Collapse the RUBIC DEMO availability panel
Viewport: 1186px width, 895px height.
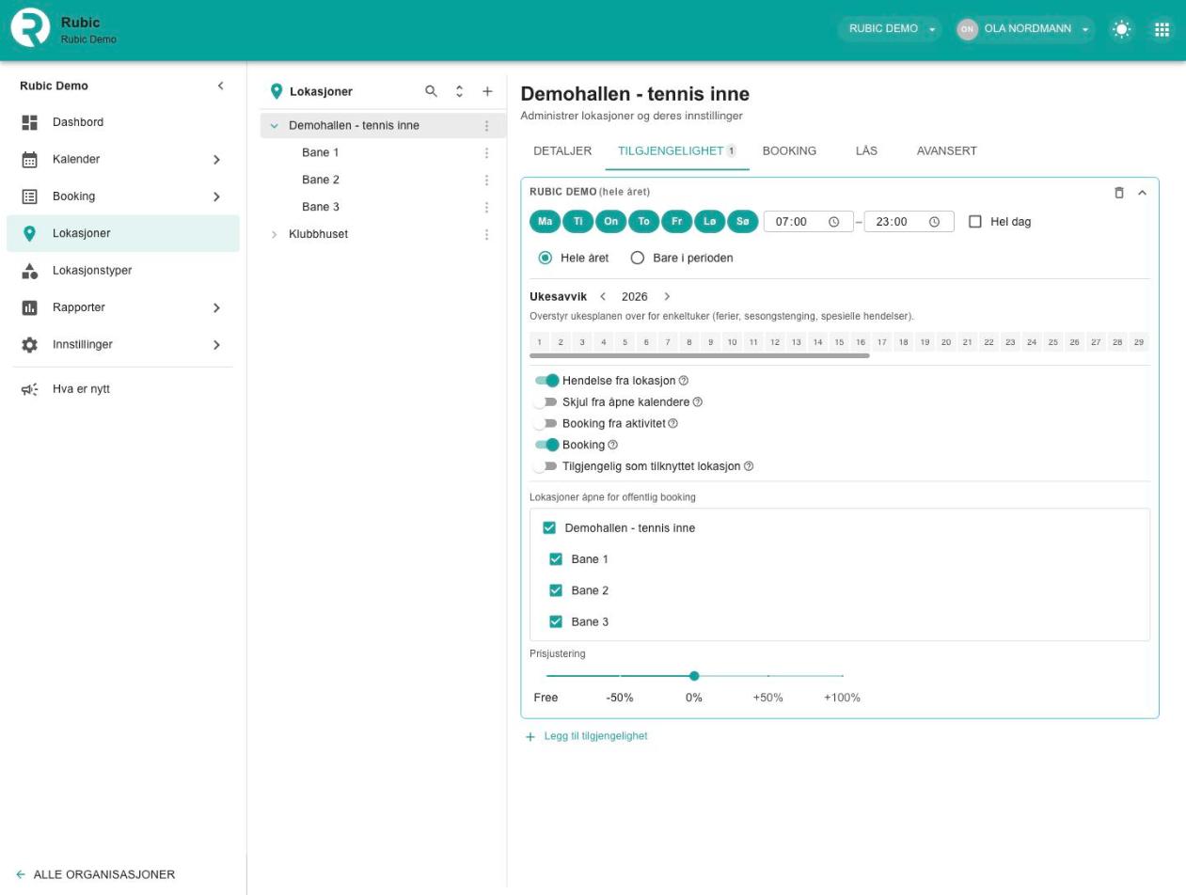coord(1143,193)
